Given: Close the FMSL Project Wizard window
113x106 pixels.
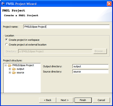Looking at the screenshot, I should (109, 4).
